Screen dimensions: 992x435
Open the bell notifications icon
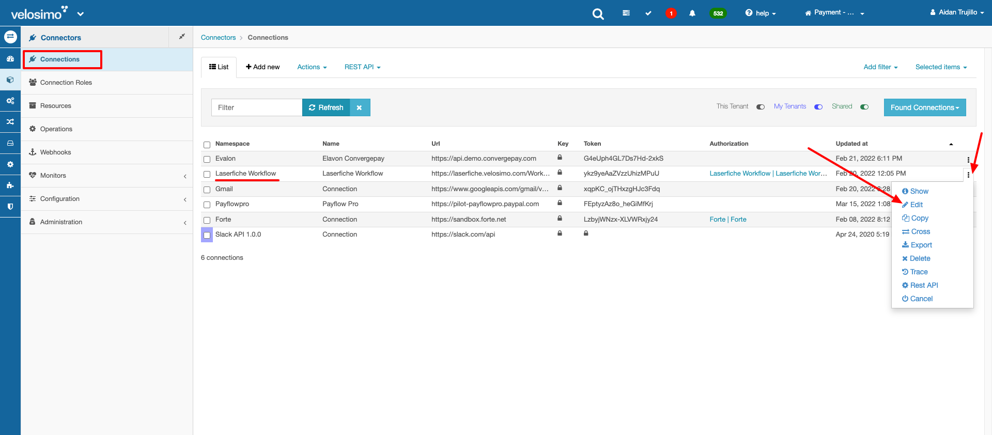pos(692,13)
